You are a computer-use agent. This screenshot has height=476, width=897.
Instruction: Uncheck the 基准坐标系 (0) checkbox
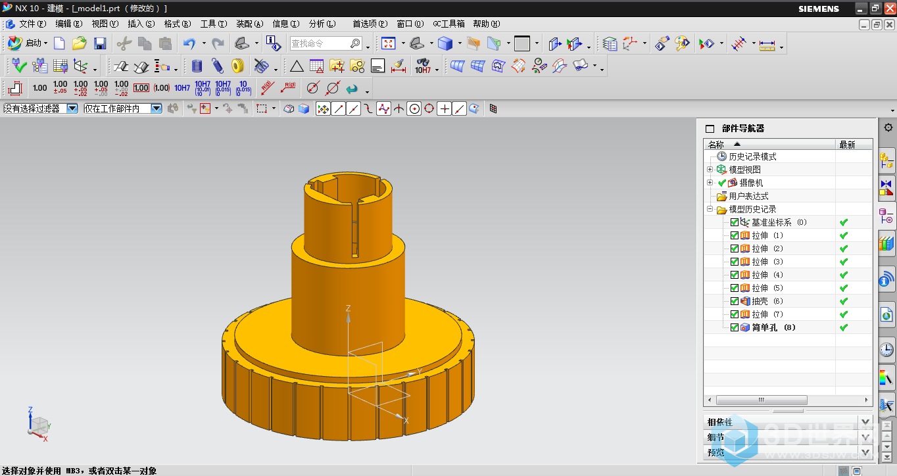pos(735,222)
